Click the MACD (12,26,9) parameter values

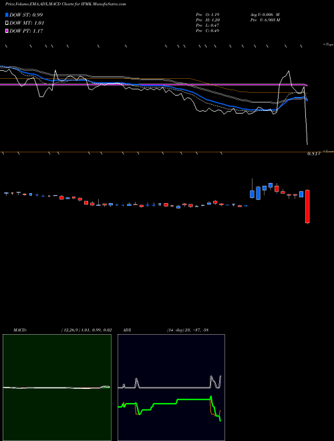click(86, 330)
